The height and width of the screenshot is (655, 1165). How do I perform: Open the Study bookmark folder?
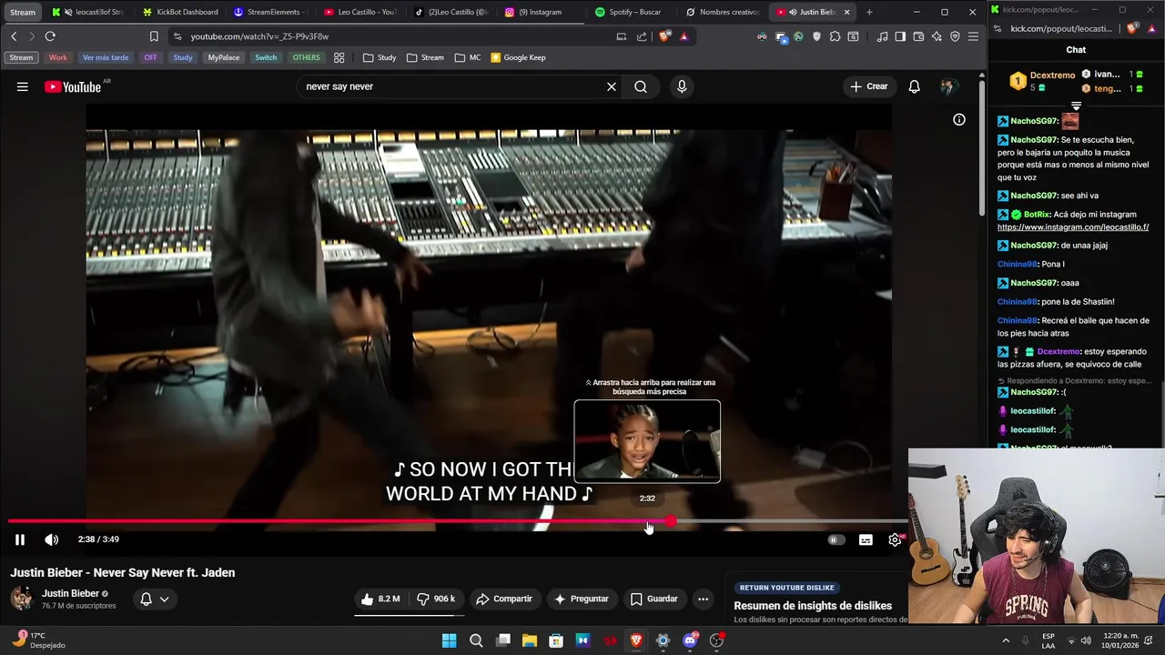click(x=380, y=57)
